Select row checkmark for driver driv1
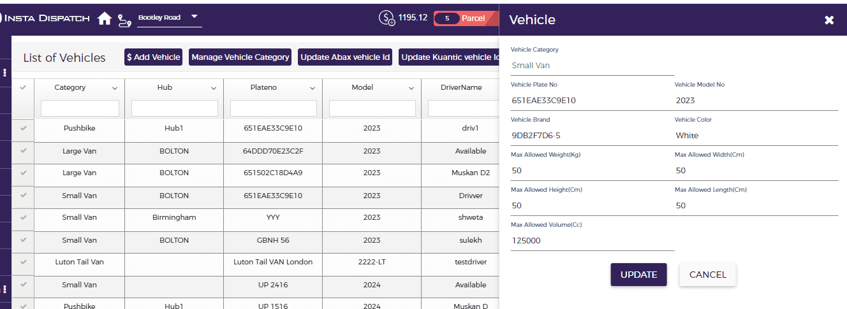The width and height of the screenshot is (847, 309). (x=24, y=128)
